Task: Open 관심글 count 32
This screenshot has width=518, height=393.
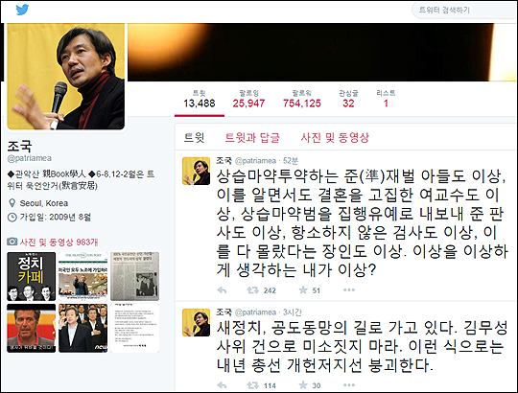Action: tap(348, 99)
